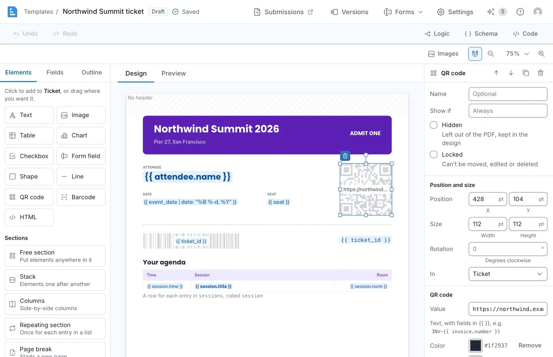This screenshot has height=357, width=553.
Task: Delete QR code from properties panel
Action: tap(541, 73)
